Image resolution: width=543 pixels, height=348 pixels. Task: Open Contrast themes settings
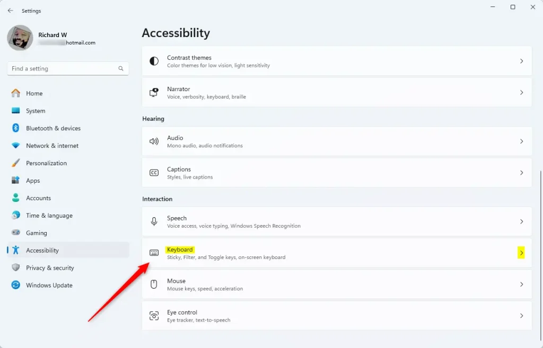pyautogui.click(x=337, y=61)
